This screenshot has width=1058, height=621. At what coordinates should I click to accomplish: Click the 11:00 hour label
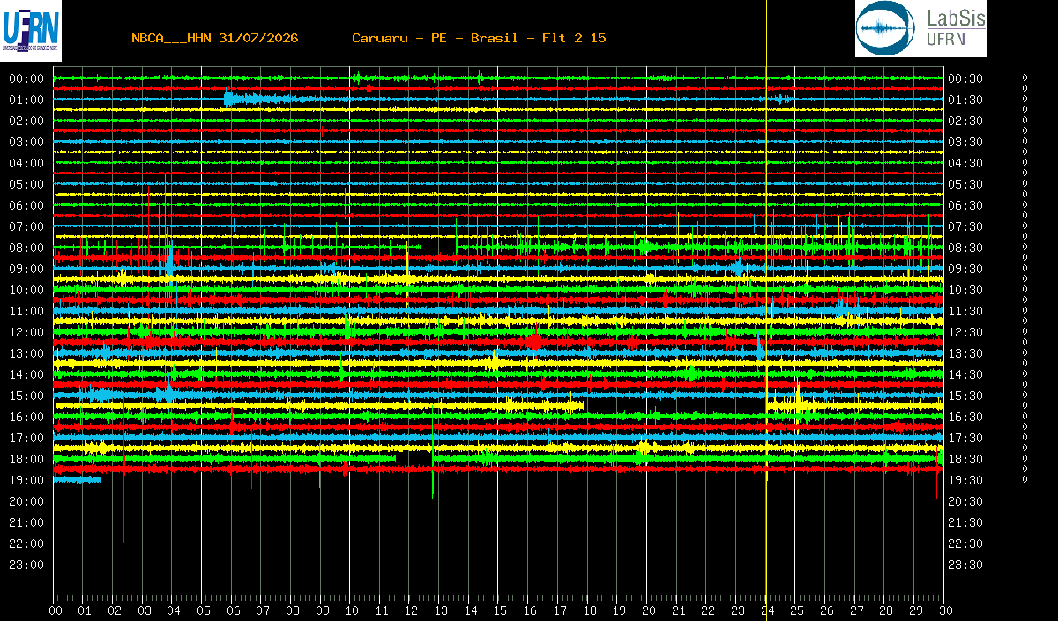click(26, 311)
